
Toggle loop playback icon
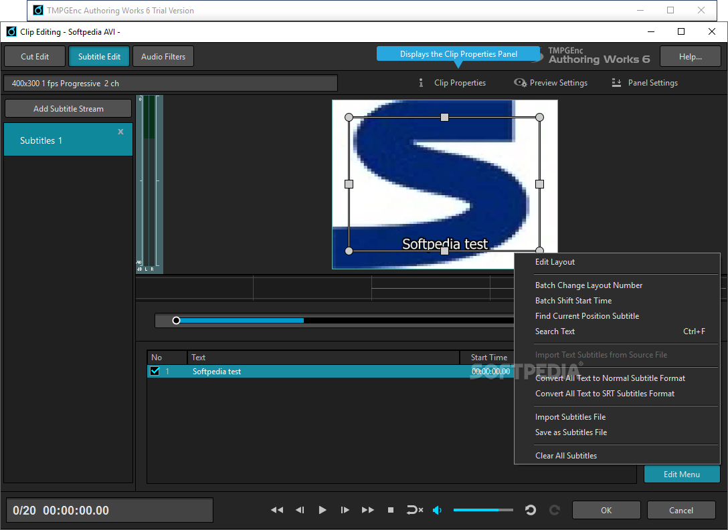[414, 510]
